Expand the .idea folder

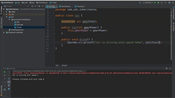click(x=7, y=12)
